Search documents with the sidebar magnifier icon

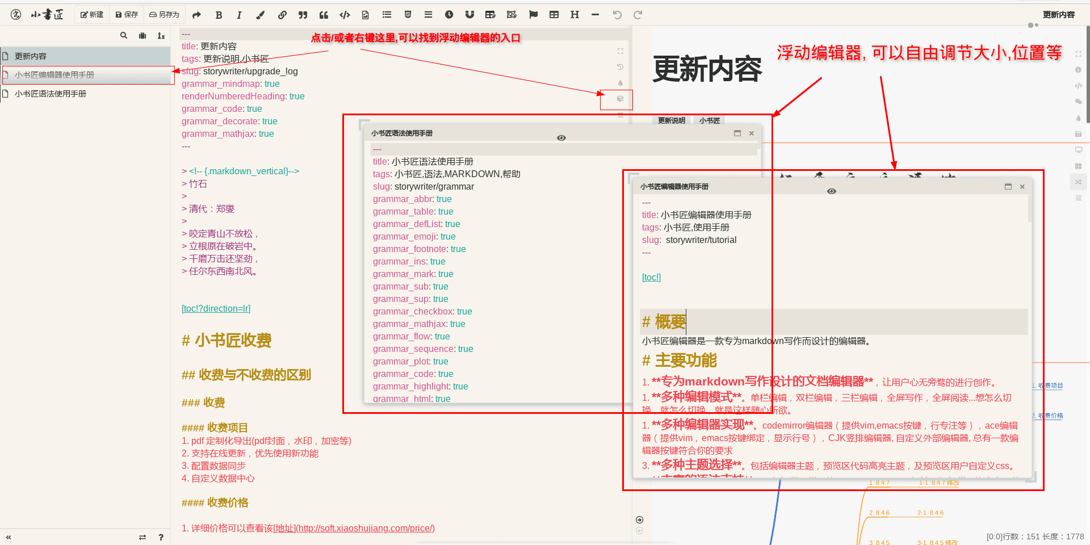click(124, 36)
